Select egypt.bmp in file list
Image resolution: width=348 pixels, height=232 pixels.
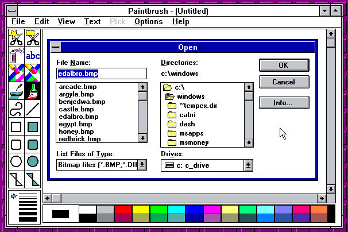(x=75, y=124)
